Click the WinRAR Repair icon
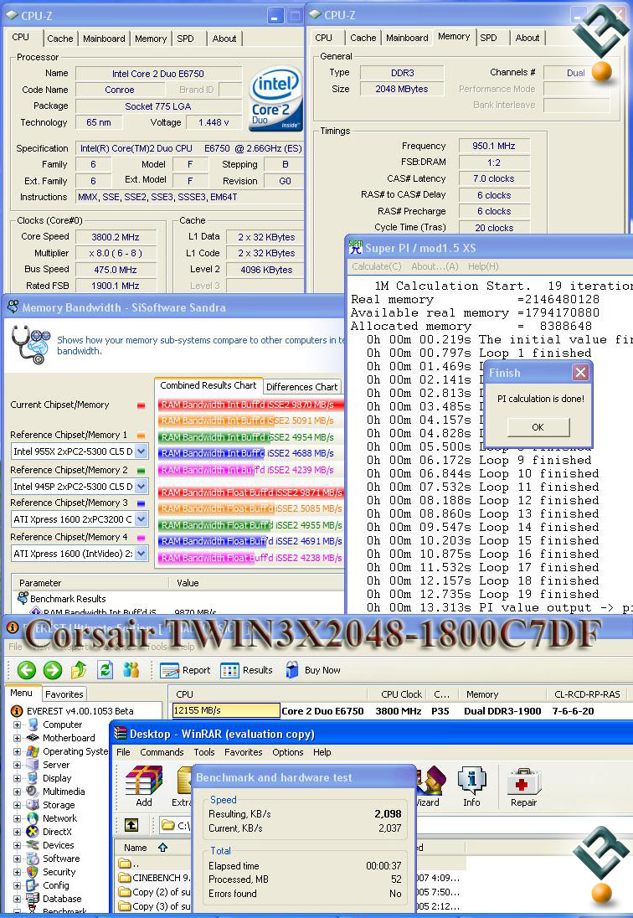 pos(523,786)
